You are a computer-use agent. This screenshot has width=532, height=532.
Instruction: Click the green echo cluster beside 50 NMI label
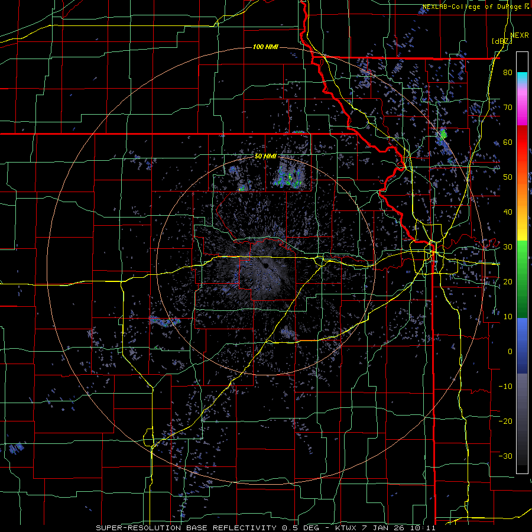point(288,178)
